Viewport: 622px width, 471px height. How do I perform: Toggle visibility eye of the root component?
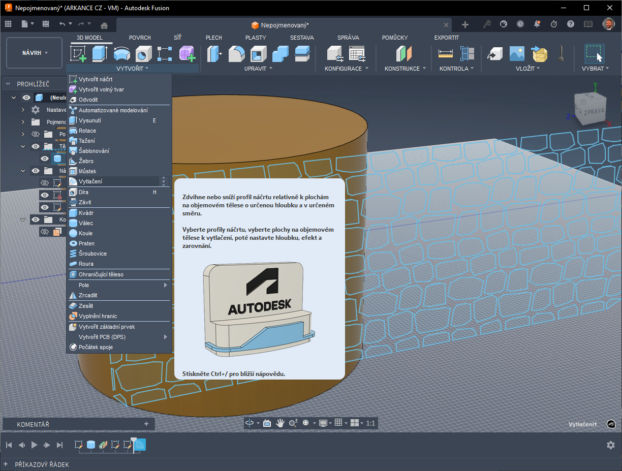(x=26, y=98)
